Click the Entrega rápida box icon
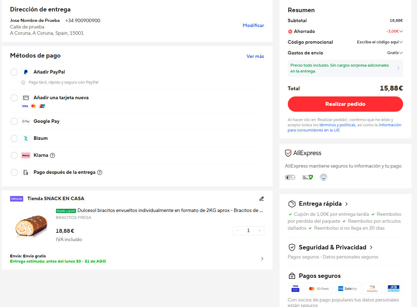The width and height of the screenshot is (417, 307). click(x=292, y=204)
